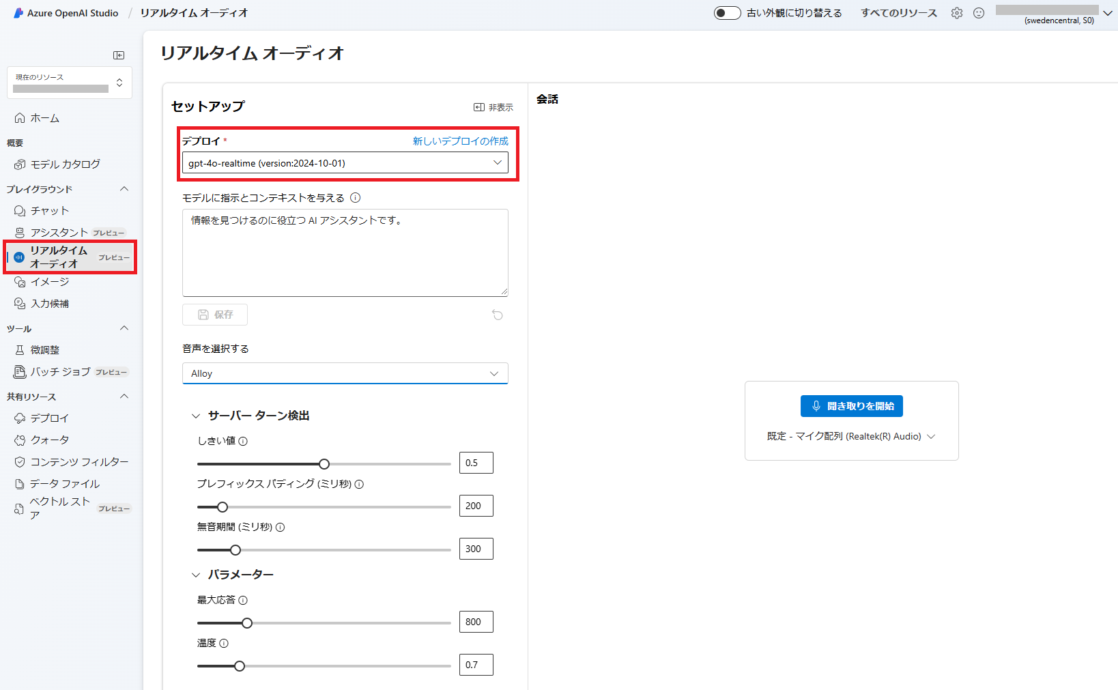Collapse サーバー ターン検出 section
This screenshot has width=1118, height=690.
pos(196,416)
